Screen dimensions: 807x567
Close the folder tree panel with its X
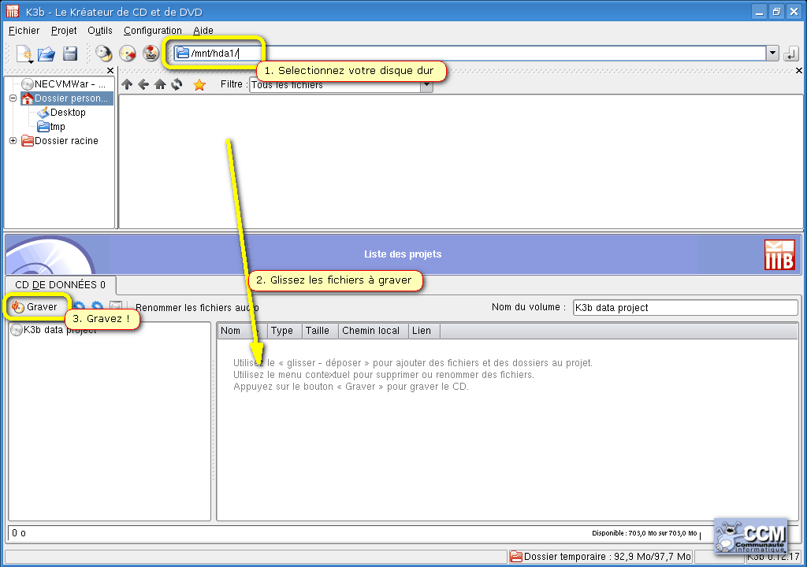pos(110,71)
